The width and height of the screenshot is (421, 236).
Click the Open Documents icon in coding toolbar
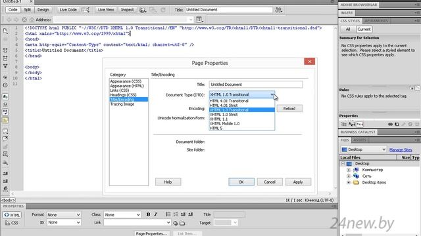[x=5, y=31]
